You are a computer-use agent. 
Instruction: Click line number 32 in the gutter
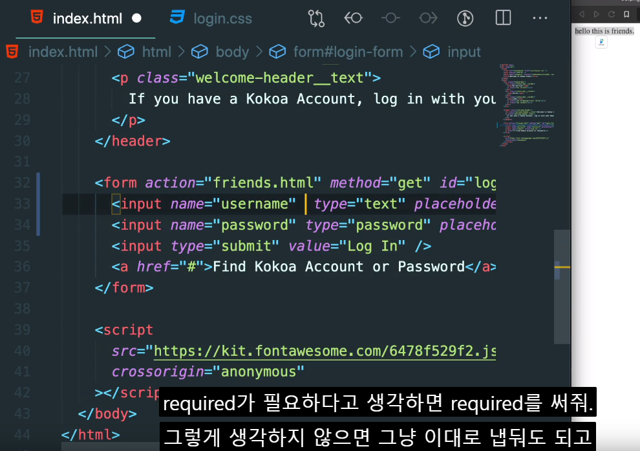click(22, 182)
